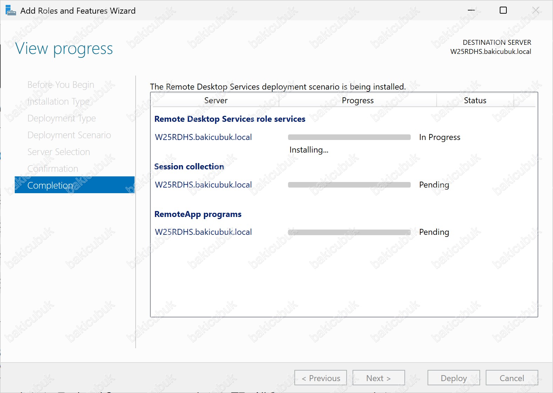This screenshot has height=393, width=553.
Task: Click the role services progress bar
Action: 349,137
